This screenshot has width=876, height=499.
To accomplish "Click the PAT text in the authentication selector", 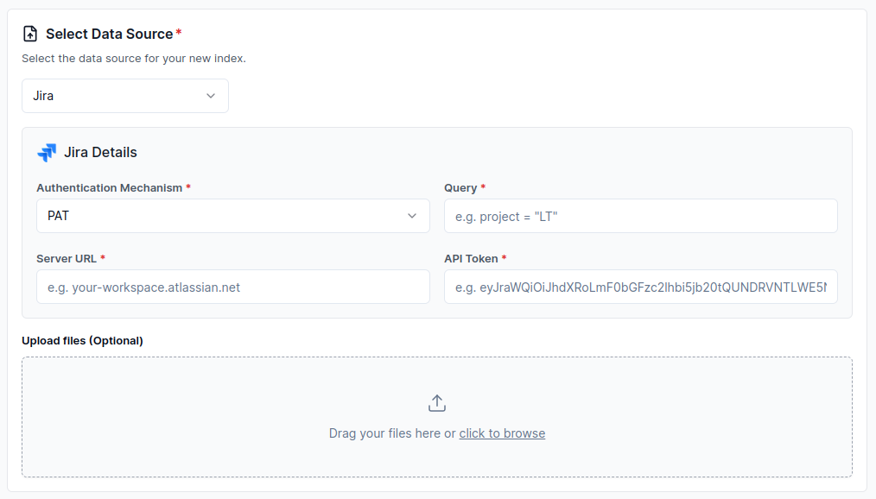I will point(58,215).
